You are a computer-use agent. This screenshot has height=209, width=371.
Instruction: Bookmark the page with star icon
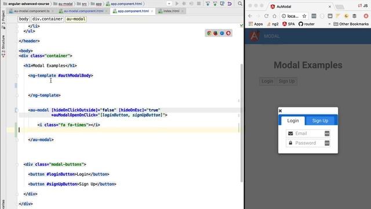pyautogui.click(x=304, y=16)
